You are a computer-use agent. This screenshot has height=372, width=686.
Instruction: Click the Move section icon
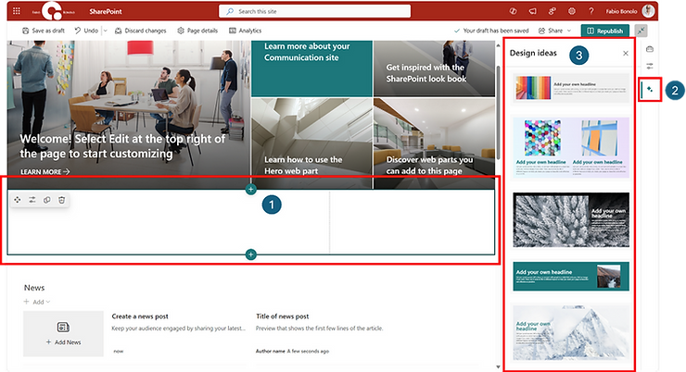[18, 200]
